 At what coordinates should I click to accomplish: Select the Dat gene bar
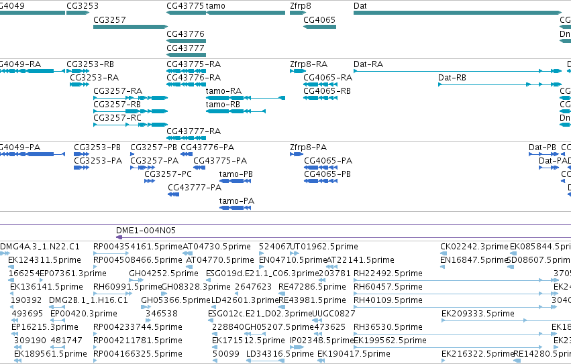(458, 13)
